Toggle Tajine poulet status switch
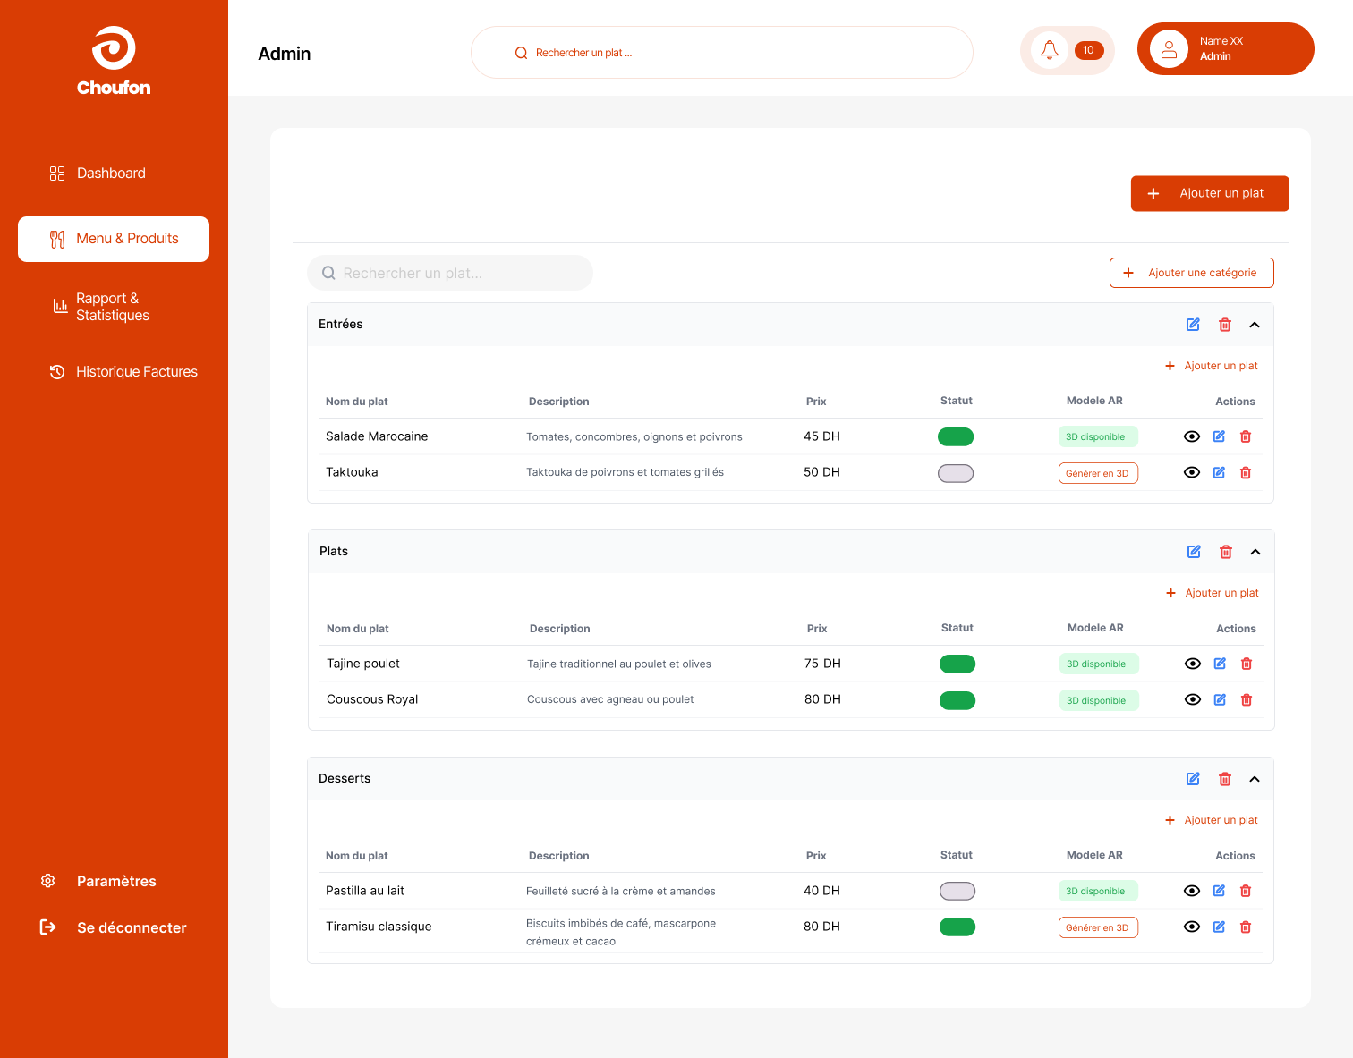 pos(957,664)
